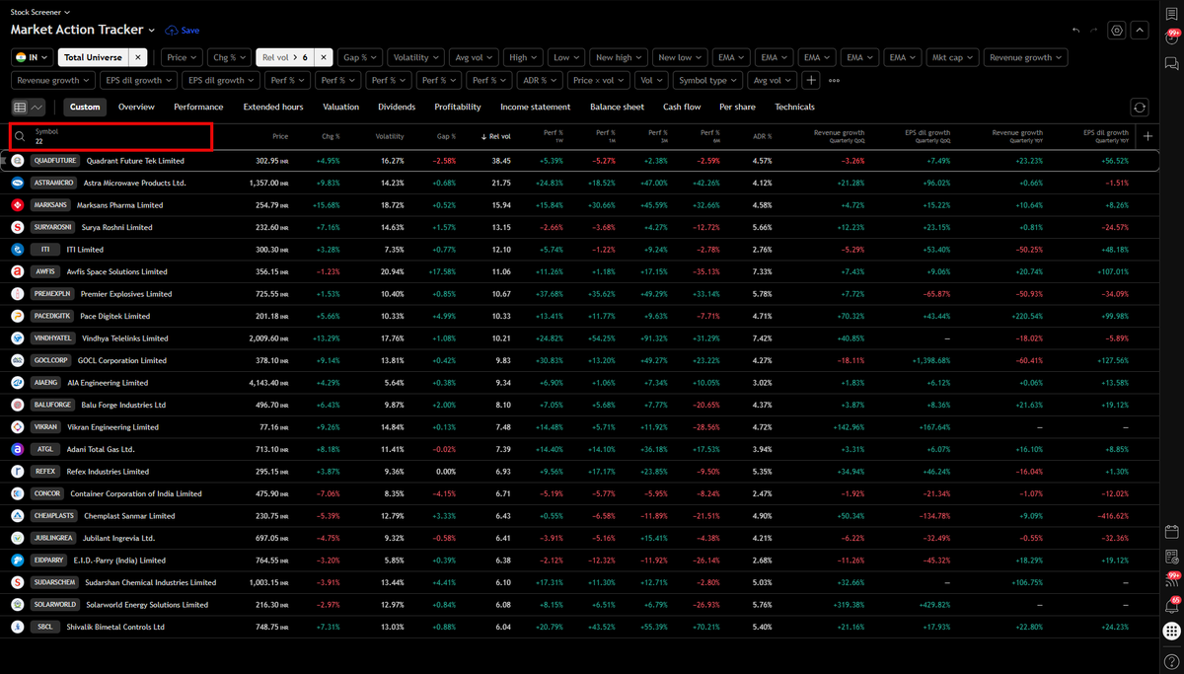
Task: Click the Adani Total Gas logo
Action: click(x=17, y=449)
